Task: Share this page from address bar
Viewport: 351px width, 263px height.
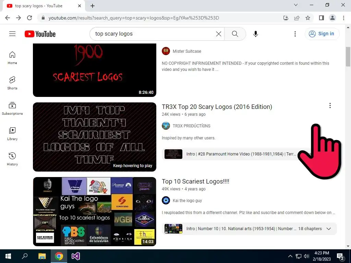Action: click(297, 18)
